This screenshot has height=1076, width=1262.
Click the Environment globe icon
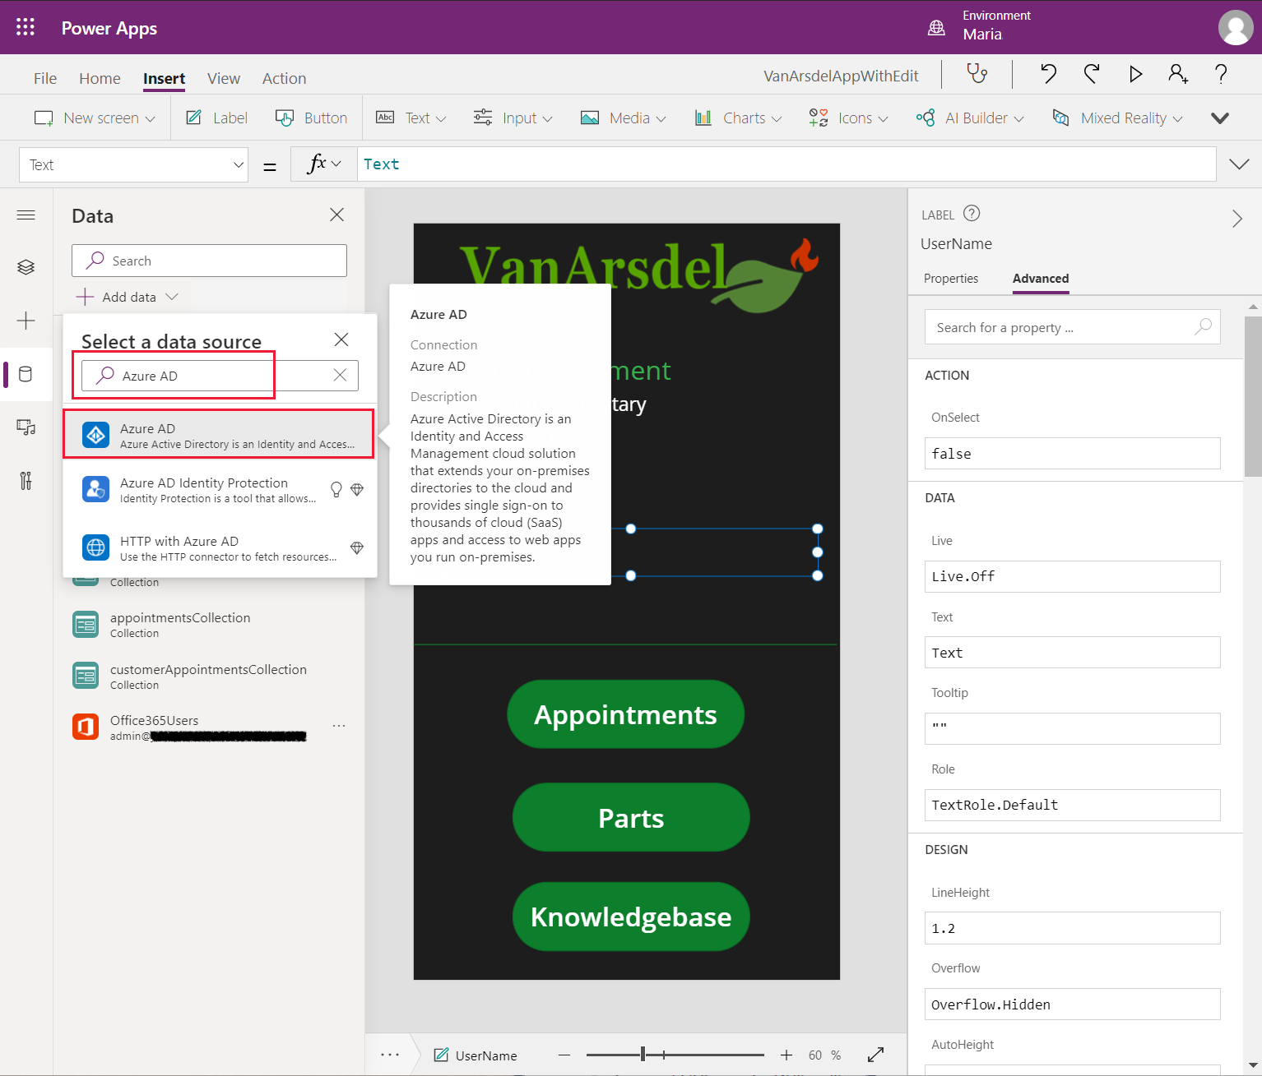click(x=936, y=27)
